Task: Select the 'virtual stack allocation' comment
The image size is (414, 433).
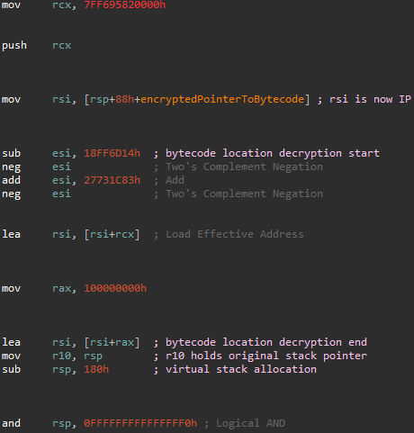Action: [241, 369]
